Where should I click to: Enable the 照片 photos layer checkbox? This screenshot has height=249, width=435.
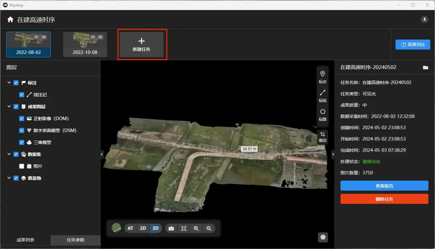coord(22,166)
